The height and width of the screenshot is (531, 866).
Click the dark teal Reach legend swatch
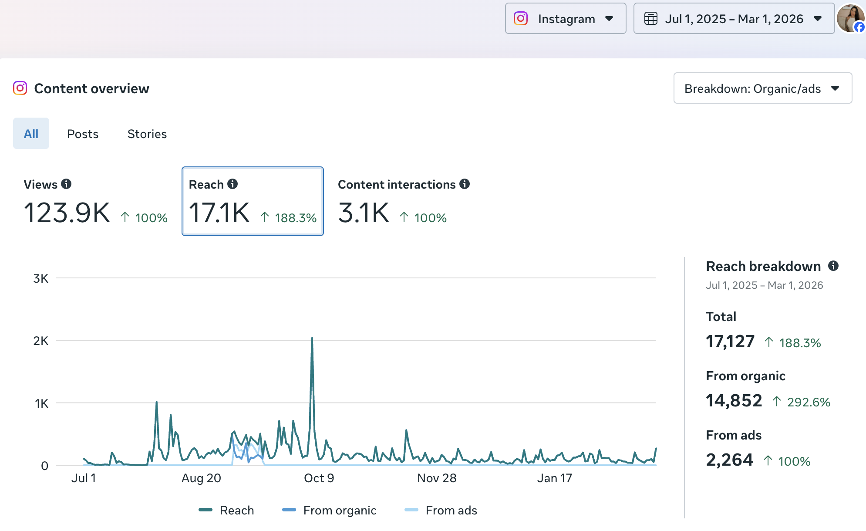[206, 510]
